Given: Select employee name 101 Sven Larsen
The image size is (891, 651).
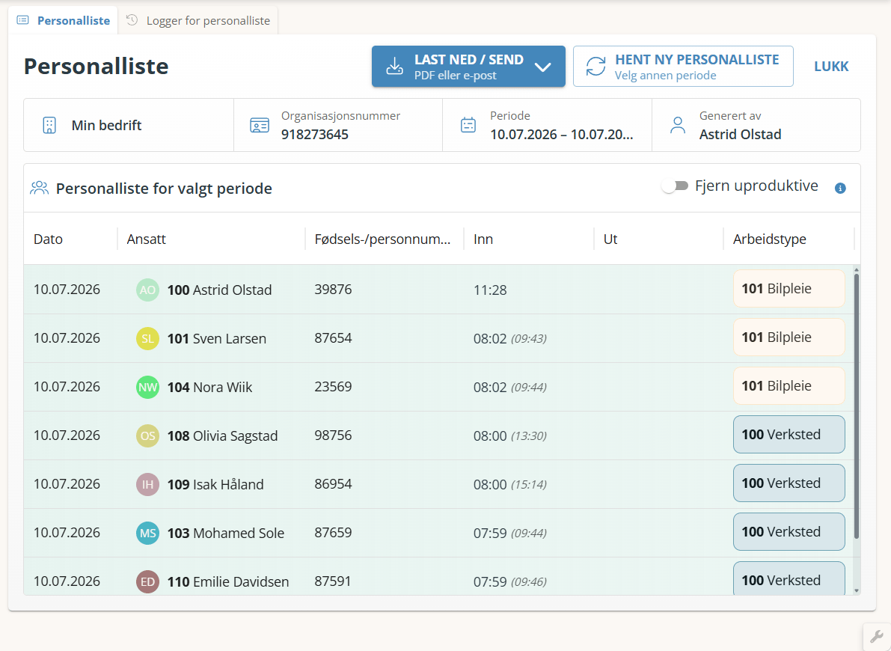Looking at the screenshot, I should tap(216, 339).
